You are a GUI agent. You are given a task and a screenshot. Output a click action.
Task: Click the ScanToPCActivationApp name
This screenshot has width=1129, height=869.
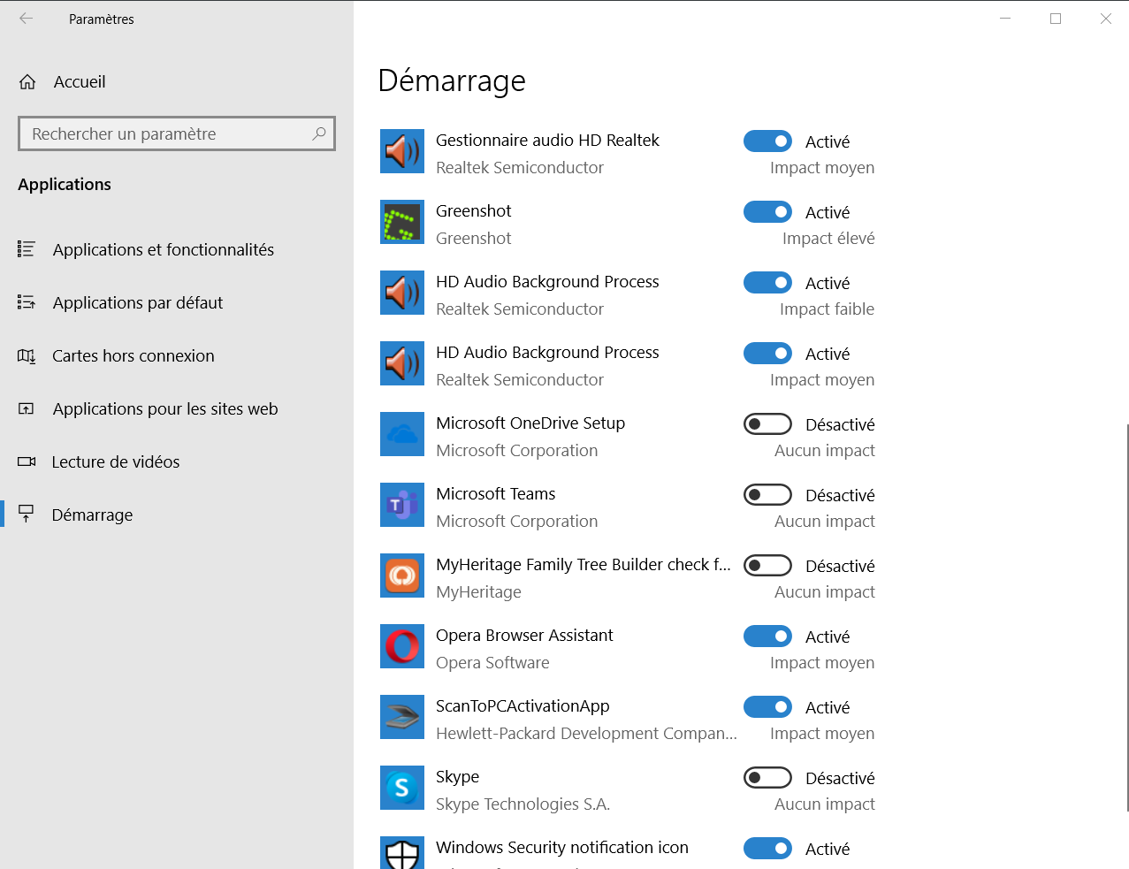coord(523,706)
